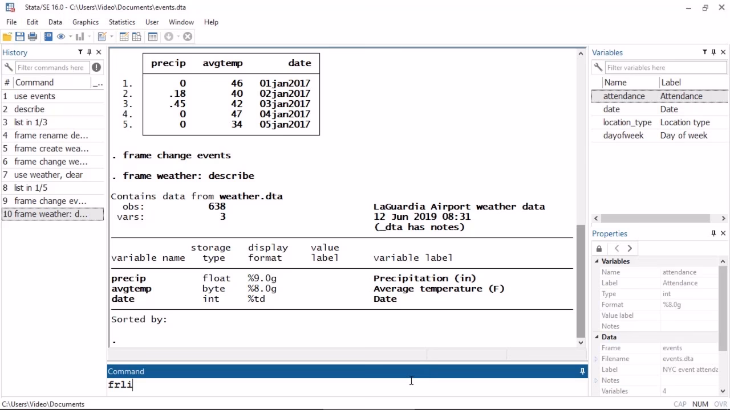Open the Variables Manager
This screenshot has width=730, height=410.
[x=152, y=36]
